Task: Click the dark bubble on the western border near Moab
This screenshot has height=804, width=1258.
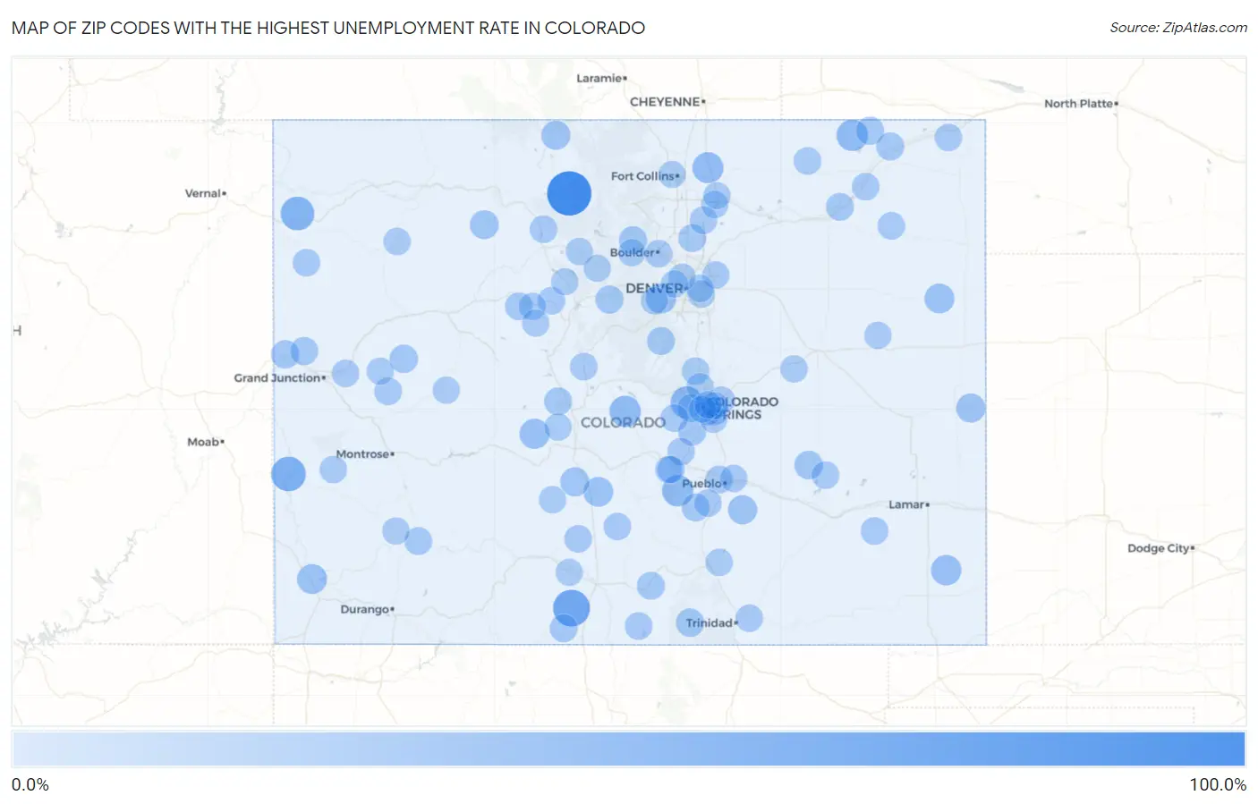Action: tap(288, 473)
